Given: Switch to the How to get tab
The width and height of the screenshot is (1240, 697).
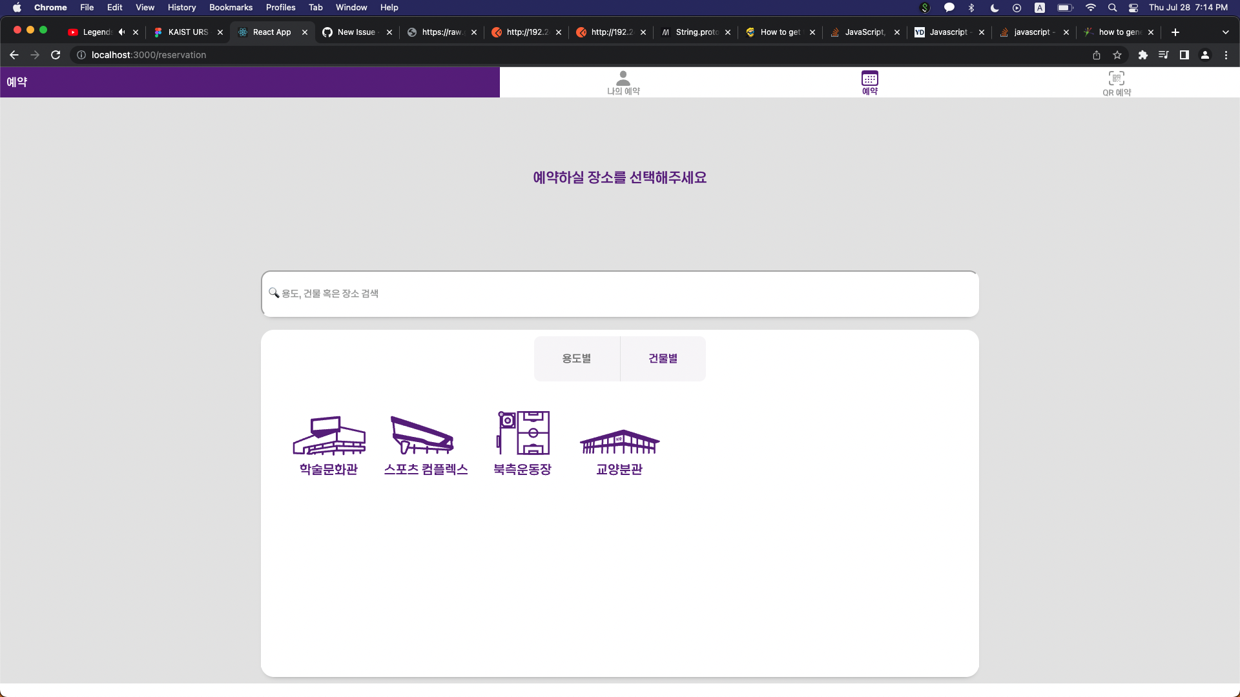Looking at the screenshot, I should (x=780, y=32).
